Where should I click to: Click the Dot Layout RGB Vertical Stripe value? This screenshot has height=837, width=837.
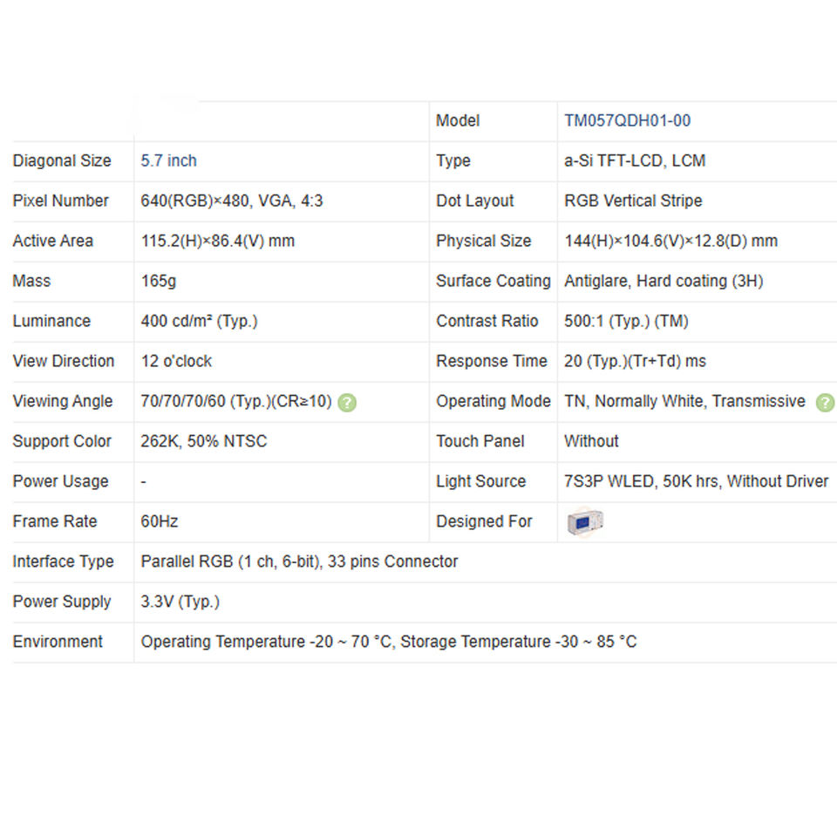click(x=633, y=201)
